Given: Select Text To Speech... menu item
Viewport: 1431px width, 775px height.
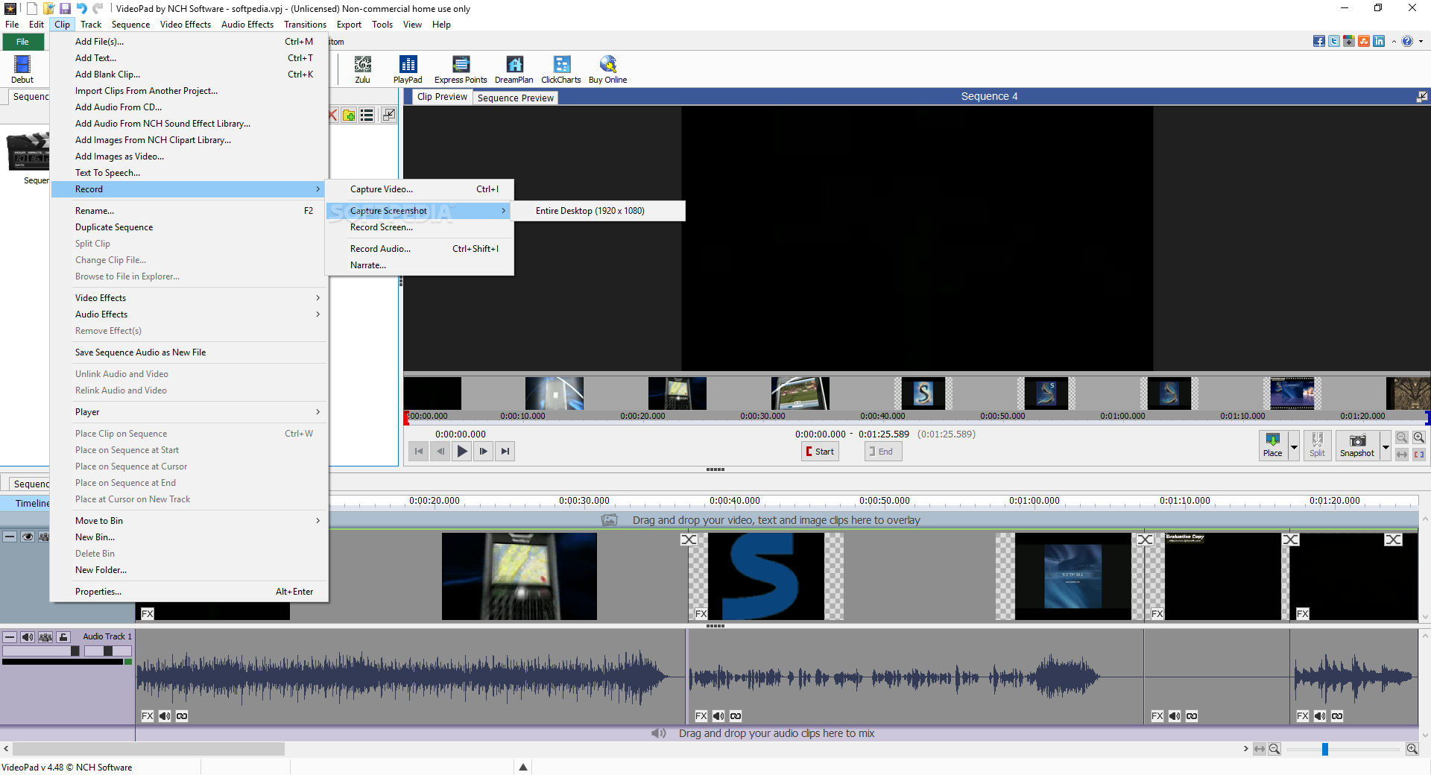Looking at the screenshot, I should coord(189,173).
